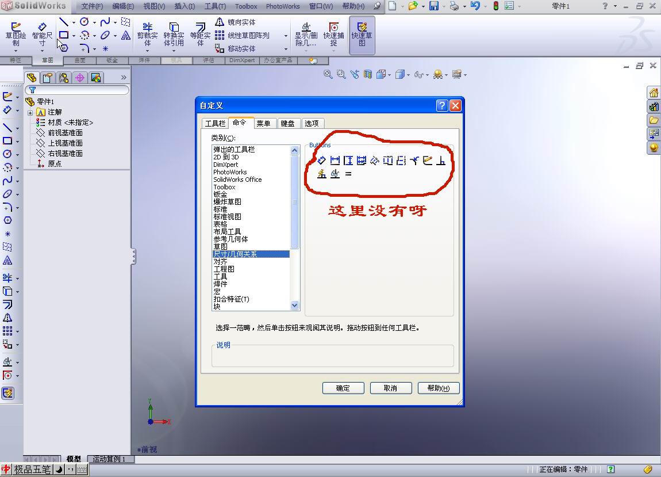The image size is (661, 477).
Task: Click Chamfer Dimension icon in dialog
Action: (414, 161)
